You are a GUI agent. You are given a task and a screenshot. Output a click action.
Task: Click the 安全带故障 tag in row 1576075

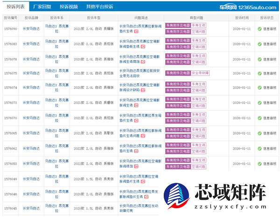tap(200, 73)
